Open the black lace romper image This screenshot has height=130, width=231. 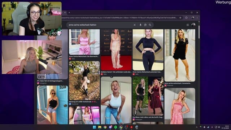pos(180,55)
